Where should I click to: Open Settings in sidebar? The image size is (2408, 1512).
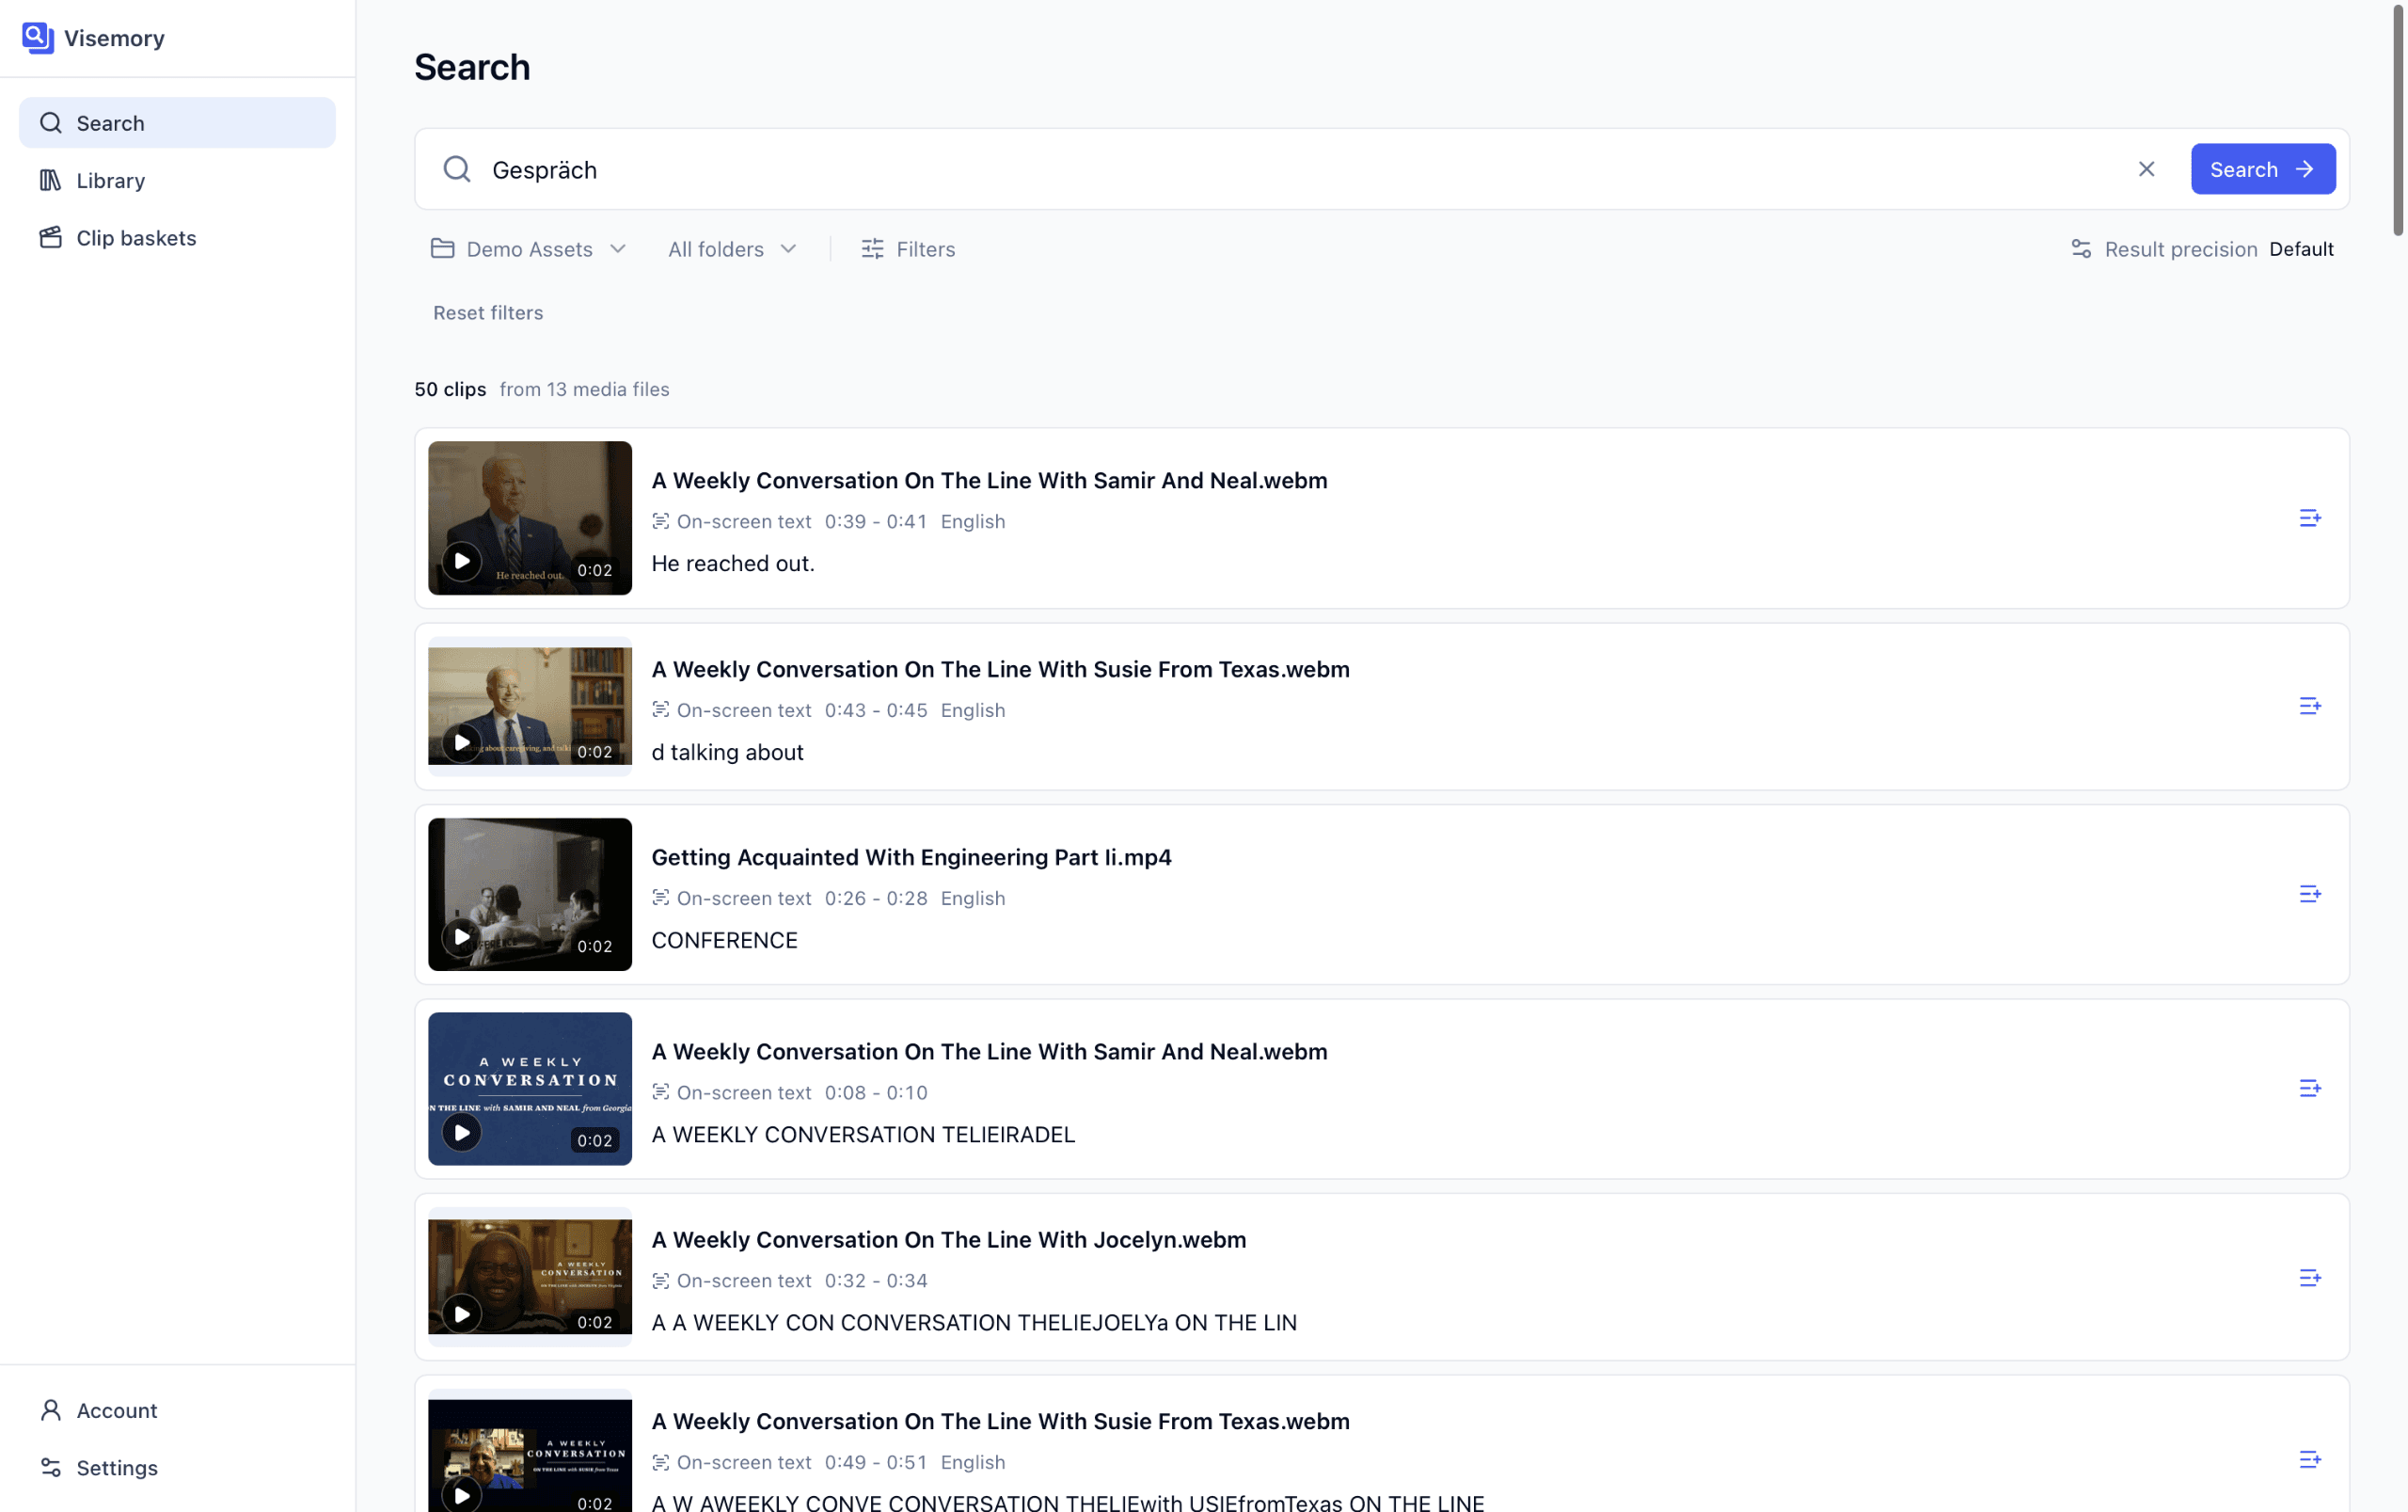pyautogui.click(x=177, y=1467)
